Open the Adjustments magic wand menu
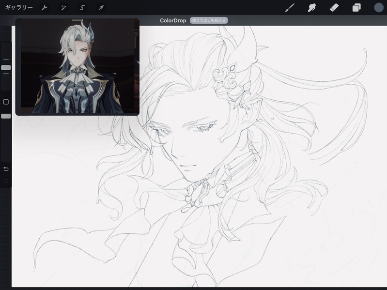The height and width of the screenshot is (290, 387). click(x=63, y=8)
